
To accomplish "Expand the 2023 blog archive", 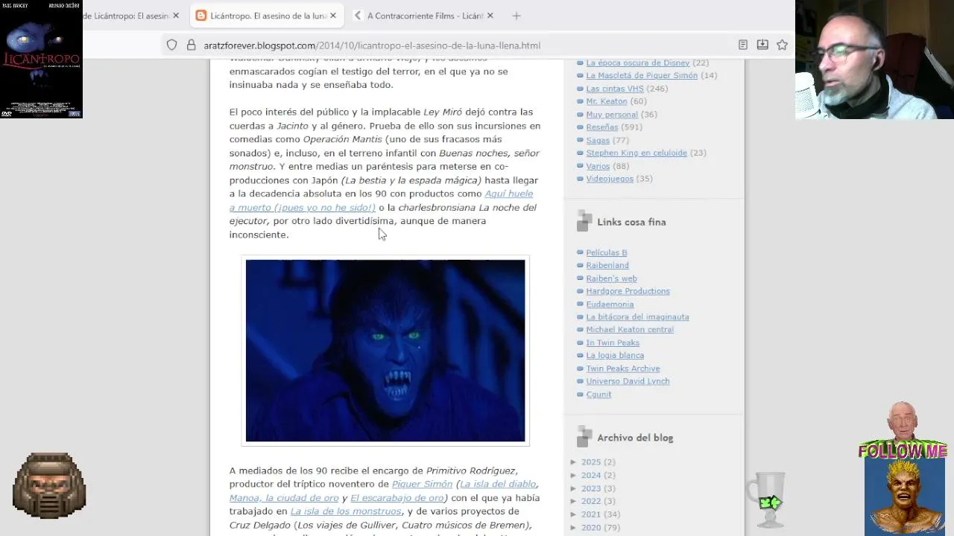I will point(574,488).
